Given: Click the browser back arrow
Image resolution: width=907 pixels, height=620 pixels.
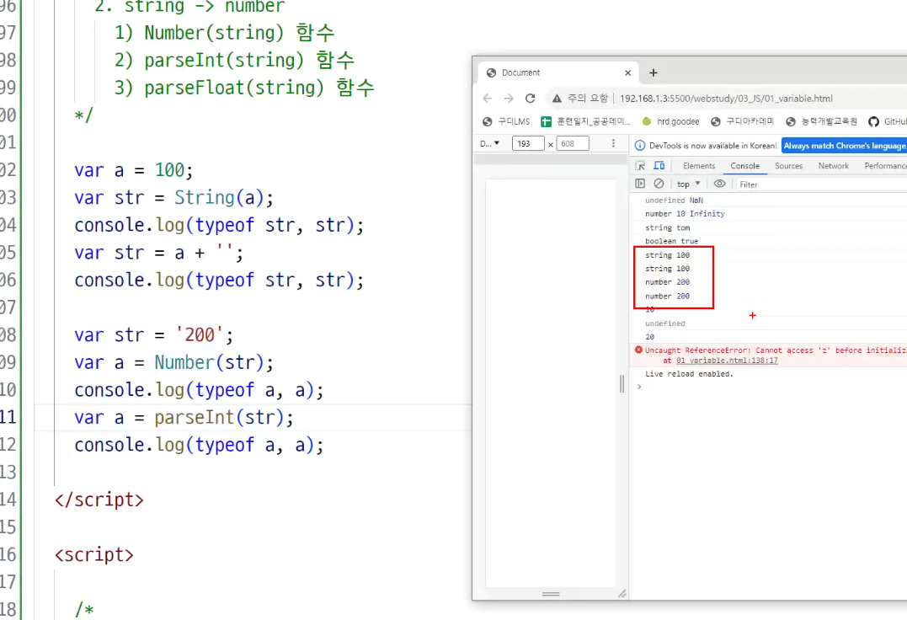Looking at the screenshot, I should (488, 99).
